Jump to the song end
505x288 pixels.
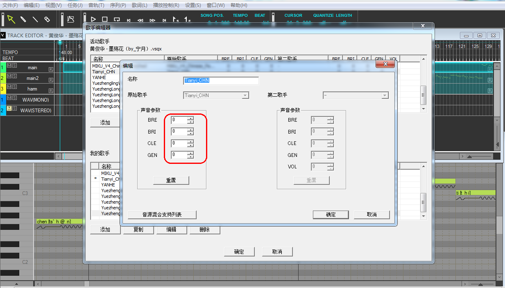pyautogui.click(x=164, y=20)
